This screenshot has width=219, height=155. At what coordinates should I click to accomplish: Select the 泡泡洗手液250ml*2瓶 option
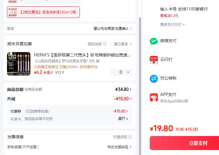coord(44,12)
